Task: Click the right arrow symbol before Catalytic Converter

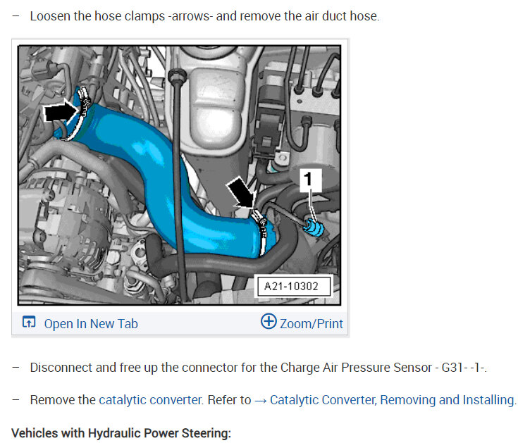Action: click(x=260, y=400)
